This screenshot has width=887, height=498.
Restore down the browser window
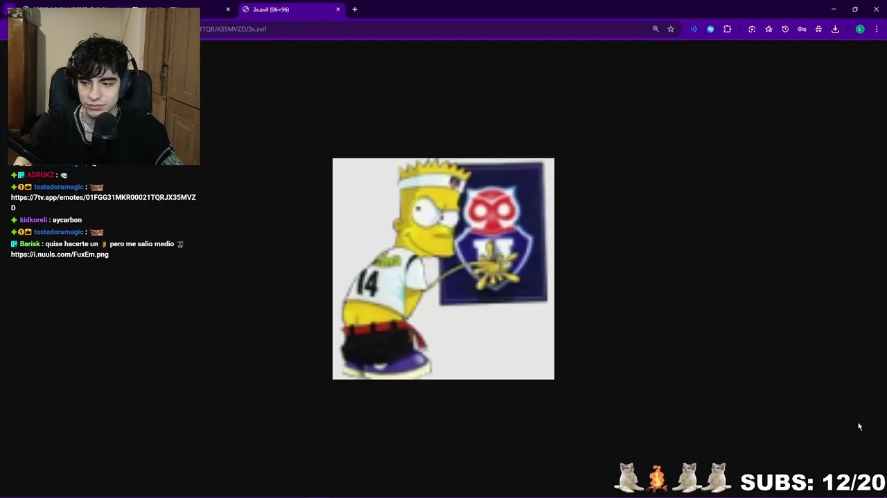(x=855, y=9)
